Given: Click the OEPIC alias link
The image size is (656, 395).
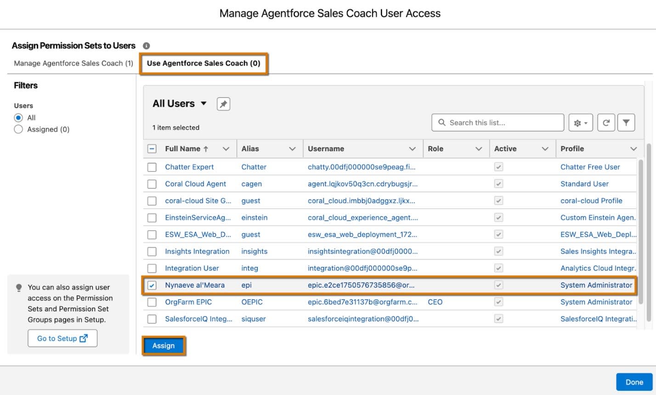Looking at the screenshot, I should point(252,302).
